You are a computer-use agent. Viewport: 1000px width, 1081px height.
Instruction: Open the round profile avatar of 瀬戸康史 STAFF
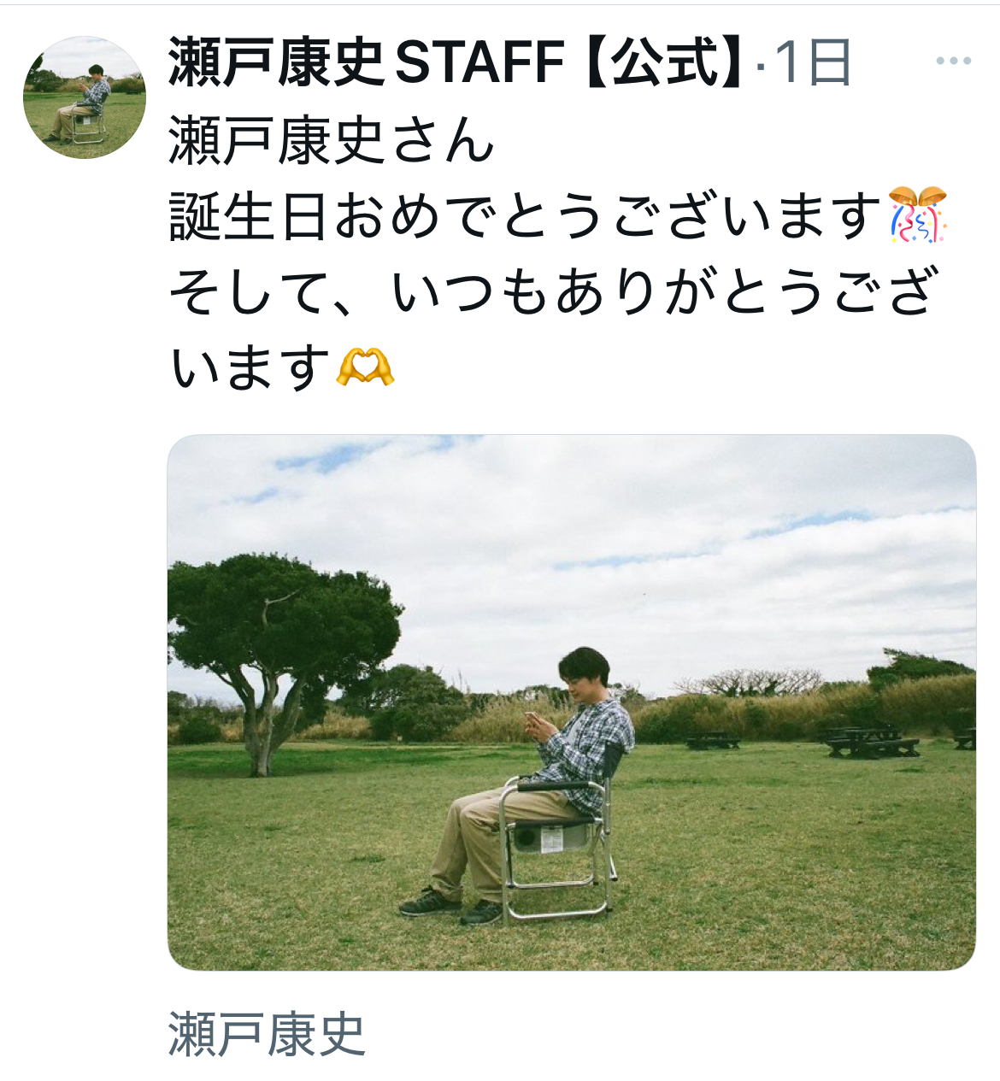(85, 97)
